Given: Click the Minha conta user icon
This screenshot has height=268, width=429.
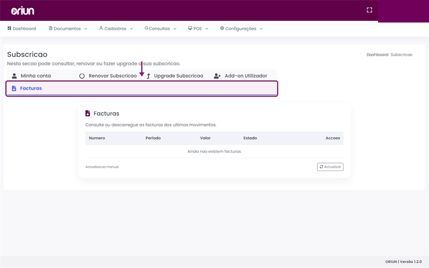Looking at the screenshot, I should (x=14, y=76).
